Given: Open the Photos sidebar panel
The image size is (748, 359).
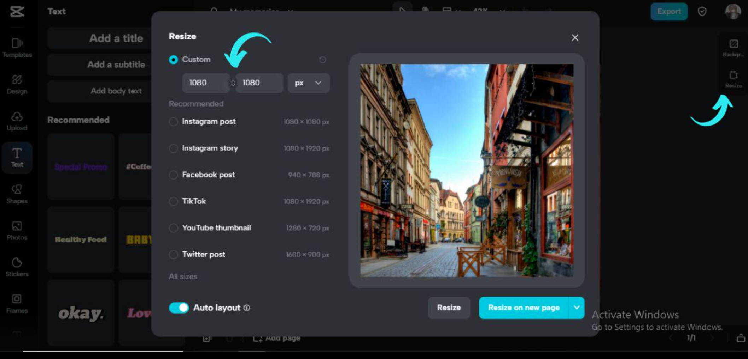Looking at the screenshot, I should click(17, 231).
